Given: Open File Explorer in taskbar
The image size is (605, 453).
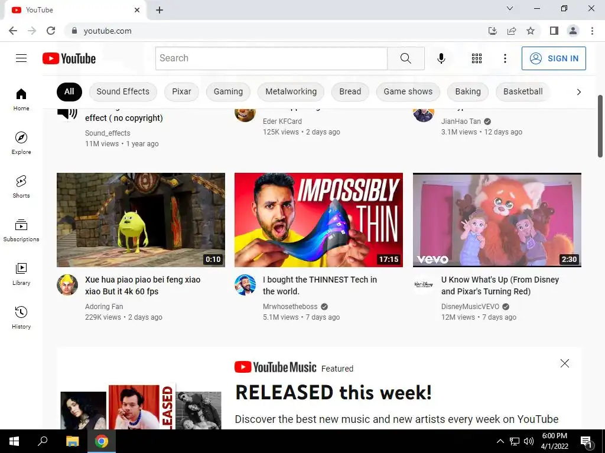Looking at the screenshot, I should [x=72, y=441].
